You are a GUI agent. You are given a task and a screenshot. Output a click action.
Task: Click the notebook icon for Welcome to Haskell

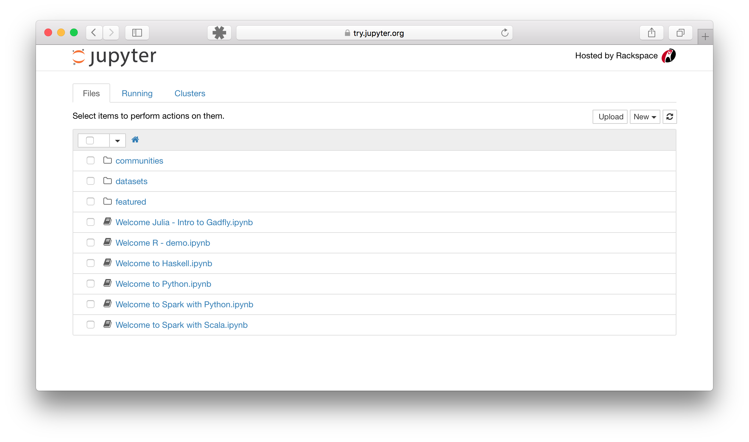click(108, 263)
